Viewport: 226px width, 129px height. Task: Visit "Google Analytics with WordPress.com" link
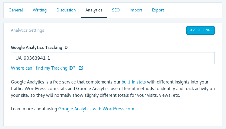click(96, 109)
